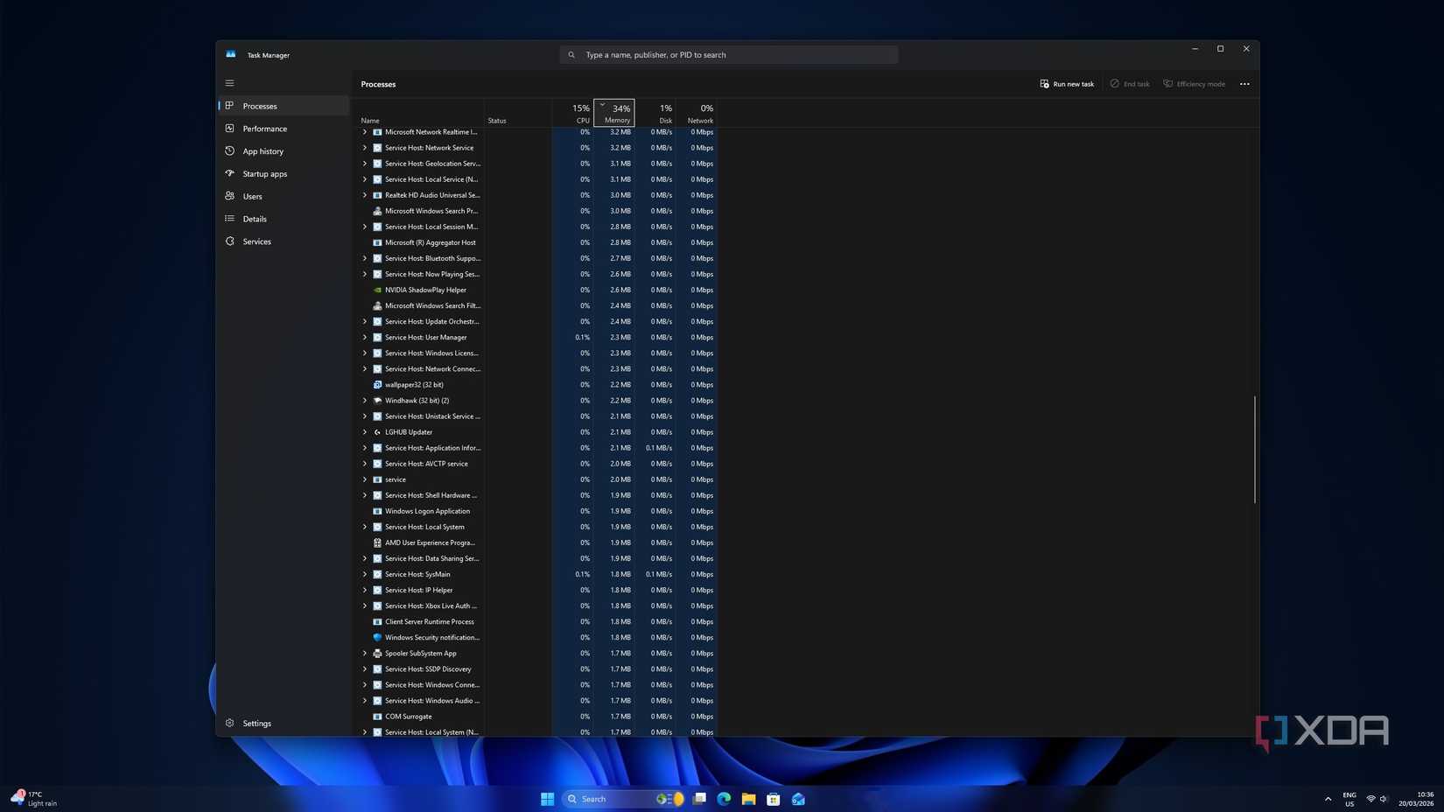Open the Details section
The width and height of the screenshot is (1444, 812).
pos(255,219)
